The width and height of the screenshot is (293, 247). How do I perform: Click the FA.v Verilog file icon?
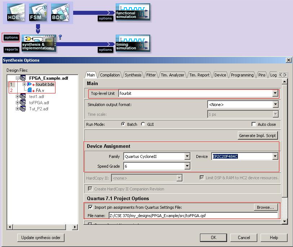(30, 90)
